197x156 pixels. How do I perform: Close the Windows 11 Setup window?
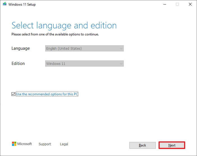[x=190, y=4]
